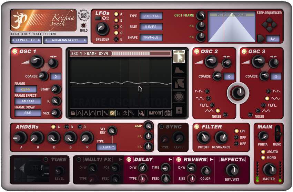Select OSC 2 square waveform

point(212,105)
